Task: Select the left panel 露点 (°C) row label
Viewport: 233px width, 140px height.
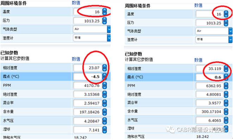Action: coord(11,77)
